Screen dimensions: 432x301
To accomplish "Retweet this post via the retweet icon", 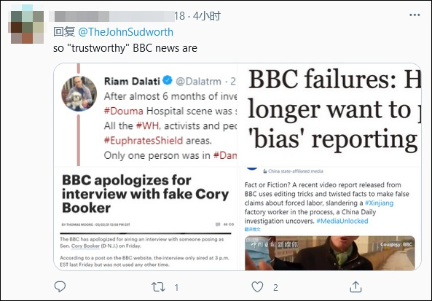I will [158, 287].
